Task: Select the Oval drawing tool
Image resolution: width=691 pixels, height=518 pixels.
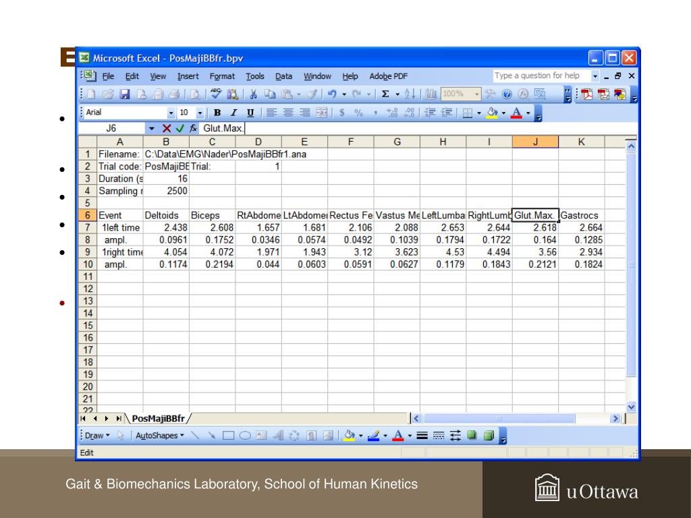Action: pos(246,436)
